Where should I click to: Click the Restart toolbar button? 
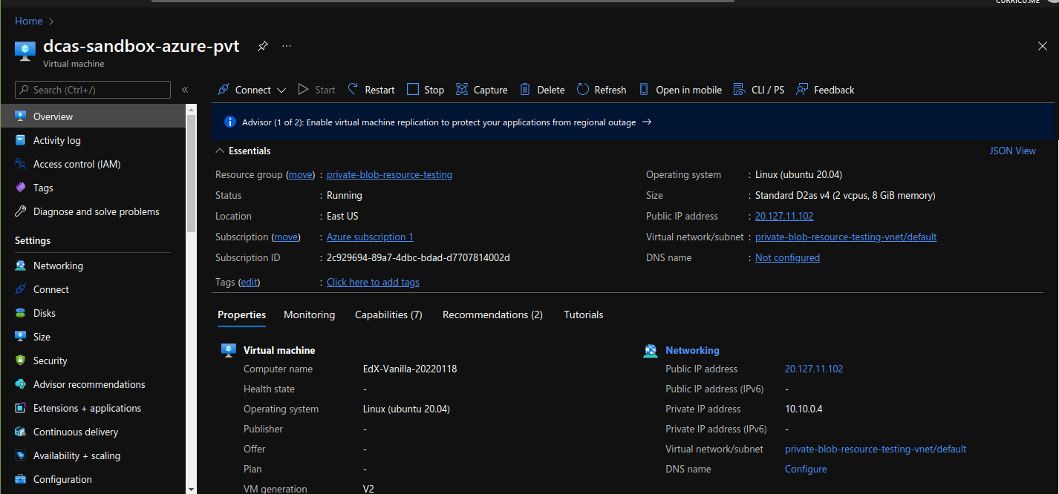point(371,90)
